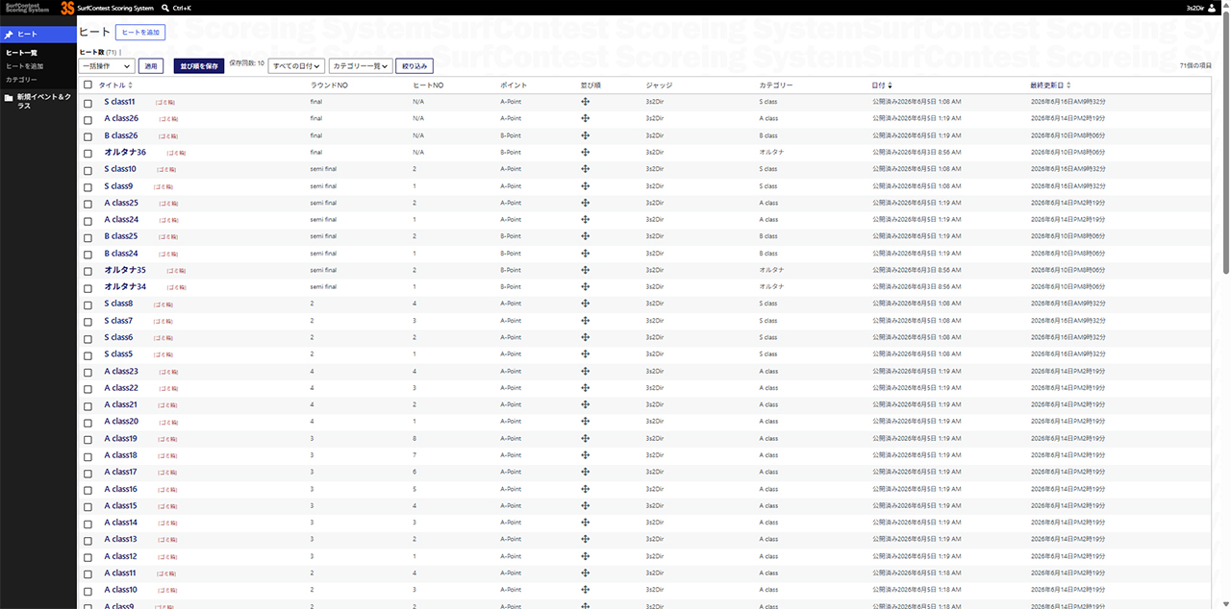Sort by the タイトル column header
The height and width of the screenshot is (609, 1231).
(x=115, y=85)
